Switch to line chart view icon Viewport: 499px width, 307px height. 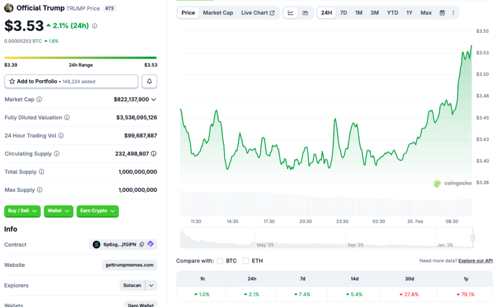(290, 13)
